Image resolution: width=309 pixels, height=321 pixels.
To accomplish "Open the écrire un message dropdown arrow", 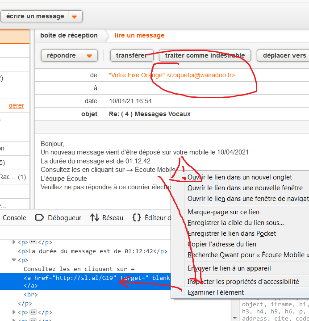I will pyautogui.click(x=75, y=17).
